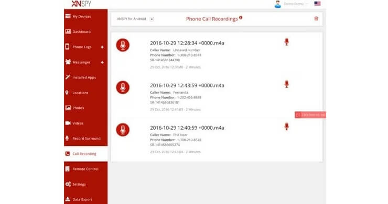Click small mic icon for 12:40:59 recording
Screen dimensions: 388x204
point(287,127)
